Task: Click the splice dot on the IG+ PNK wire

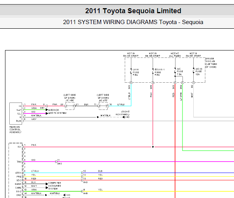Action: click(x=153, y=147)
